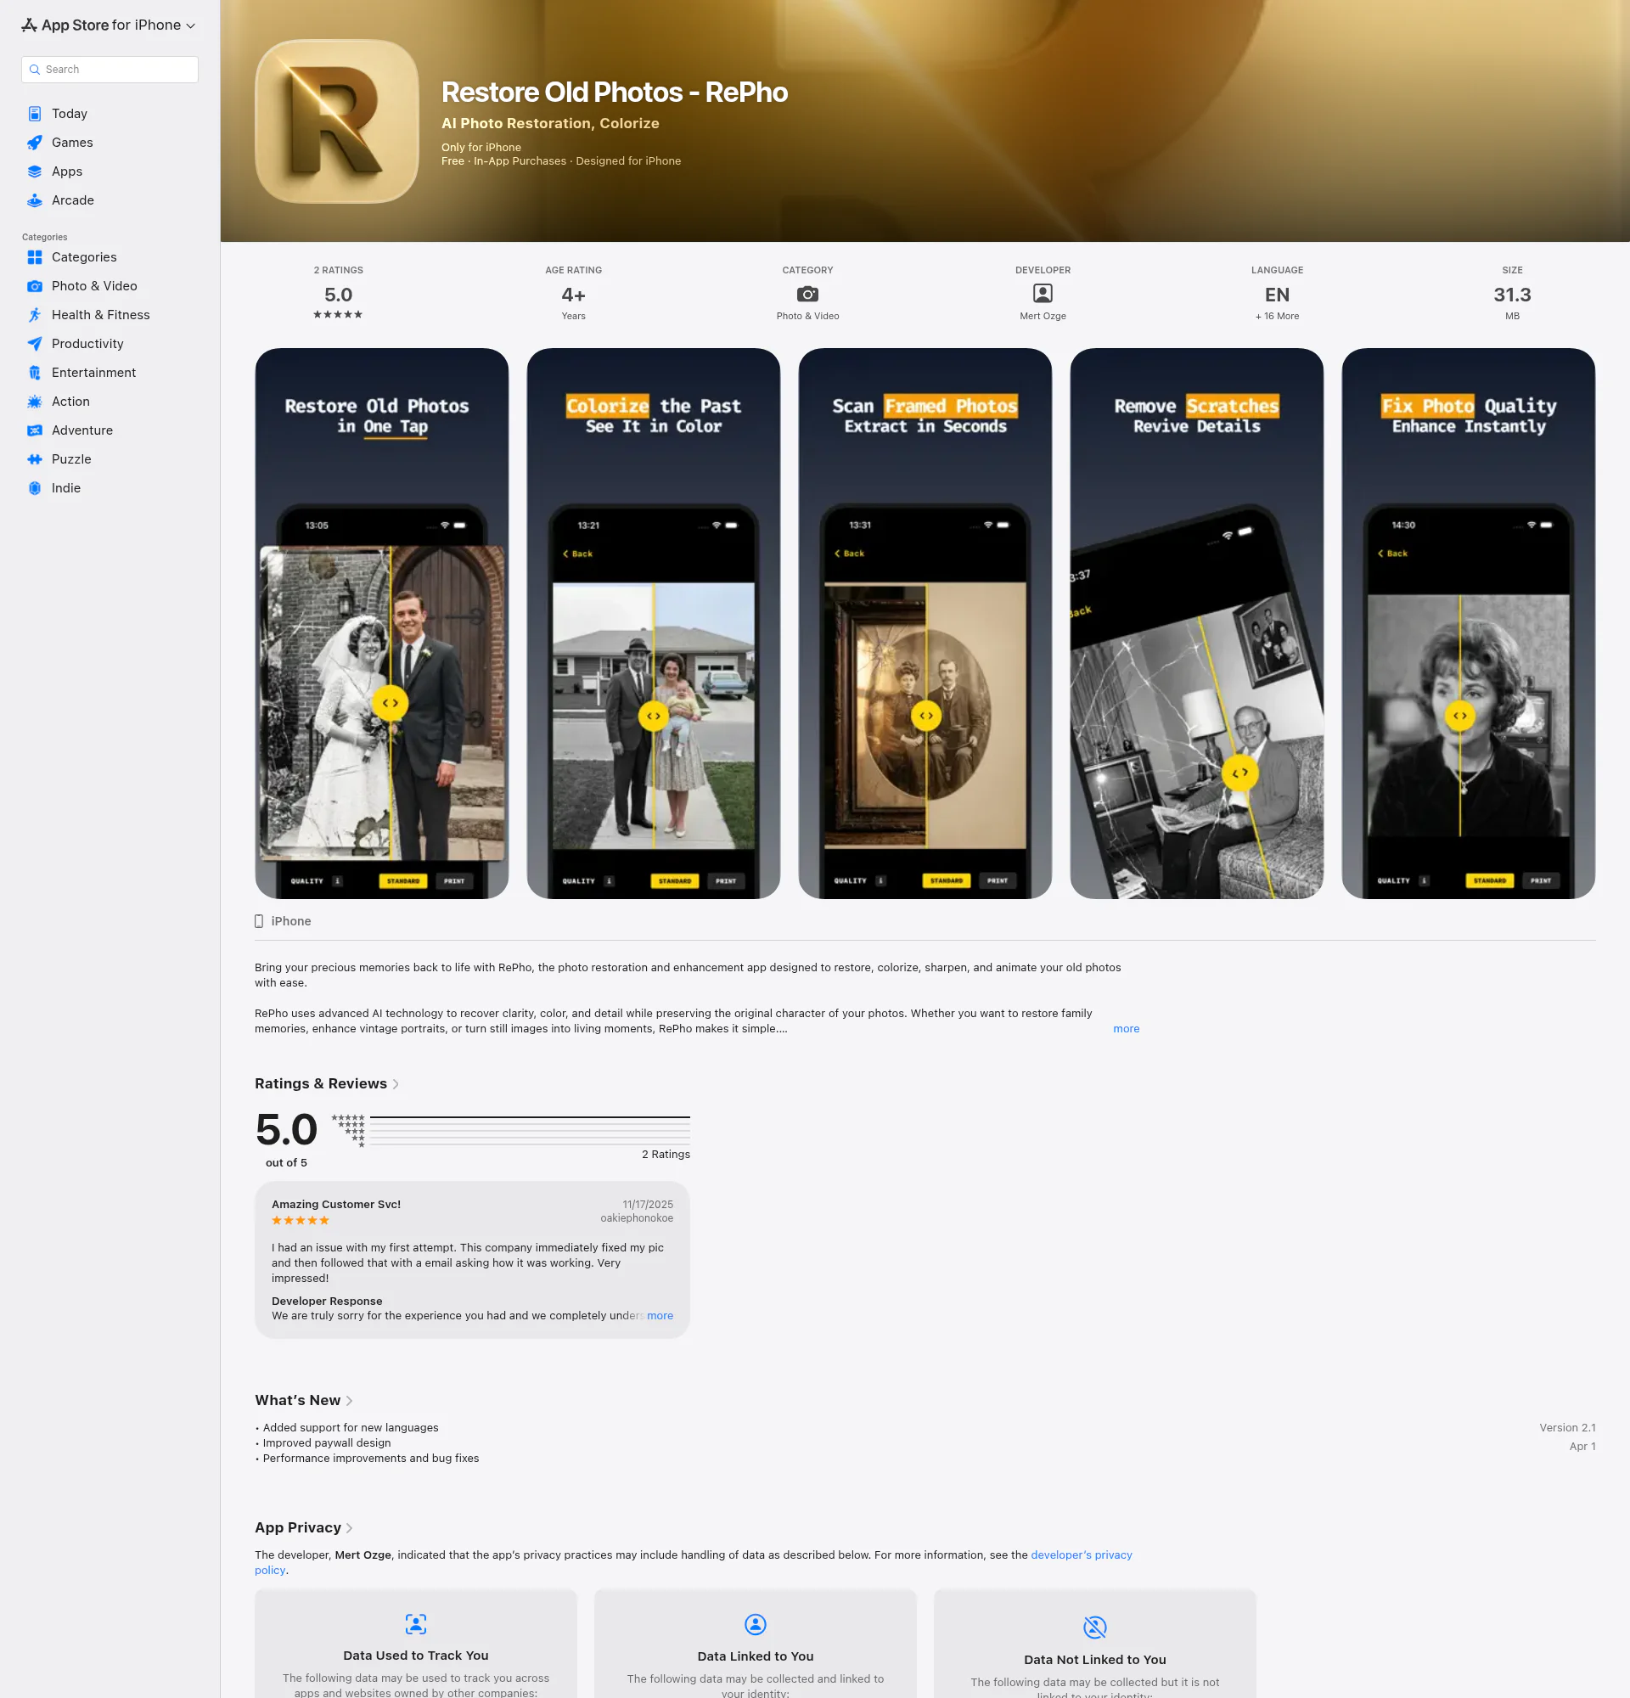
Task: Click the '31.3' size value
Action: click(1512, 295)
